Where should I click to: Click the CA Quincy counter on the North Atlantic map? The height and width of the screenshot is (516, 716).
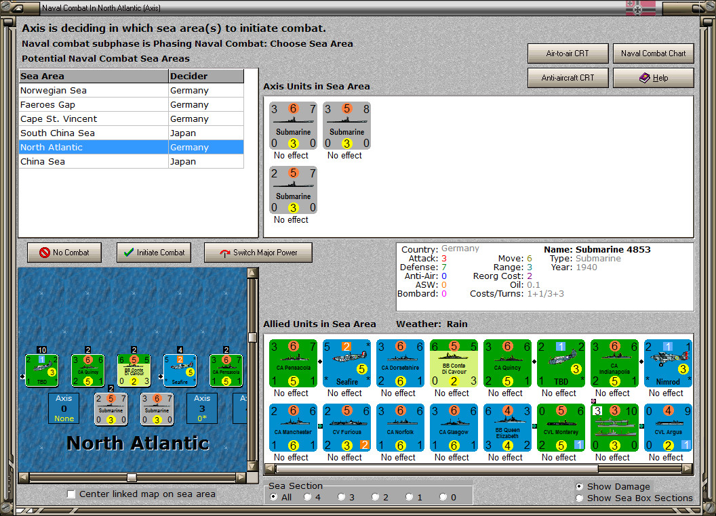(87, 370)
